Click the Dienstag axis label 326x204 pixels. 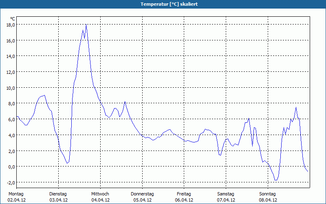58,194
